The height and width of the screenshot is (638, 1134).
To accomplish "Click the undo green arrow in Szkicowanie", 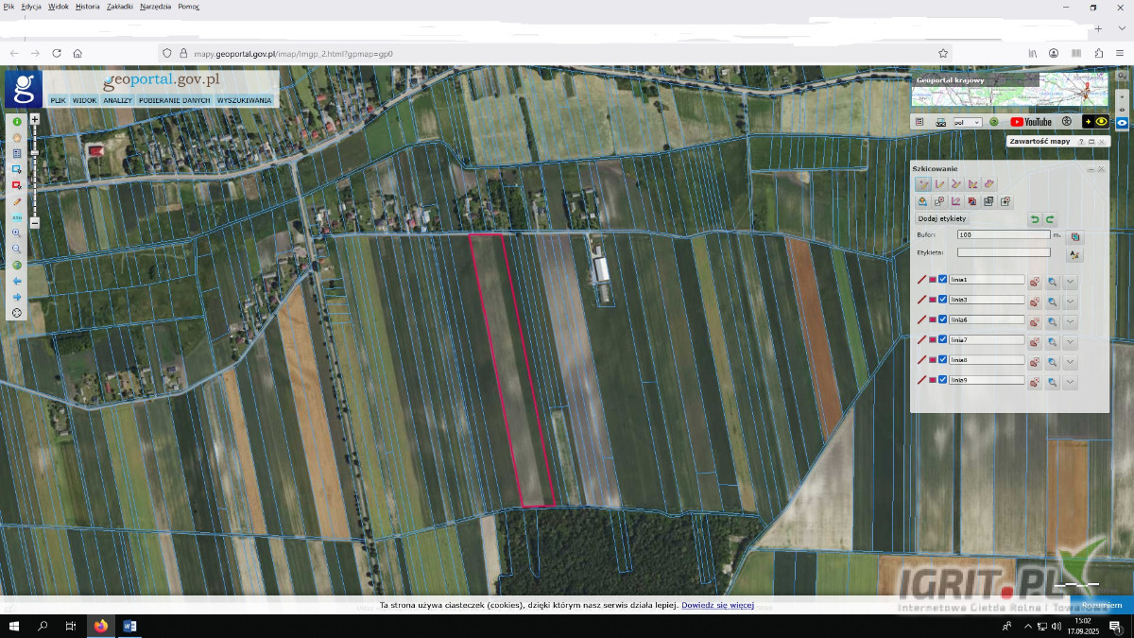I will 1035,219.
